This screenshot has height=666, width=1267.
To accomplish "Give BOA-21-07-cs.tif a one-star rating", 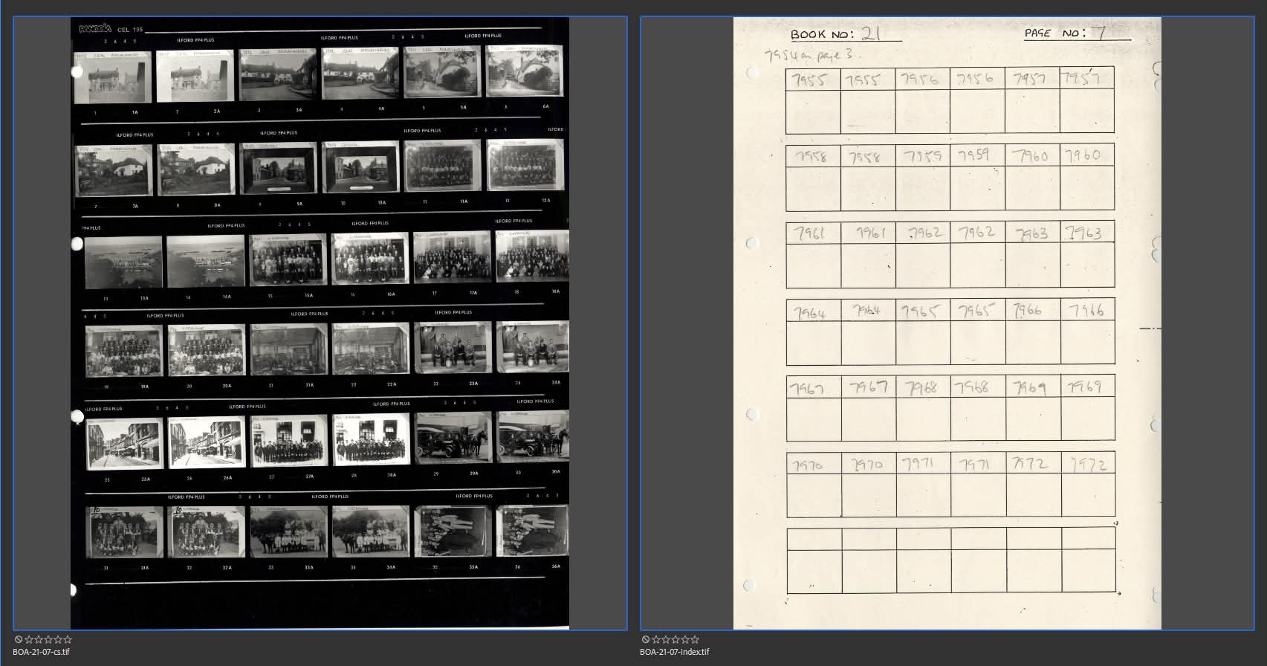I will 29,639.
